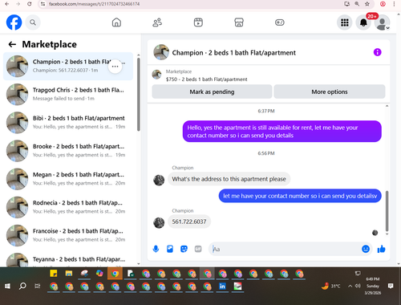Open the Francoise conversation
This screenshot has height=305, width=401.
[68, 235]
